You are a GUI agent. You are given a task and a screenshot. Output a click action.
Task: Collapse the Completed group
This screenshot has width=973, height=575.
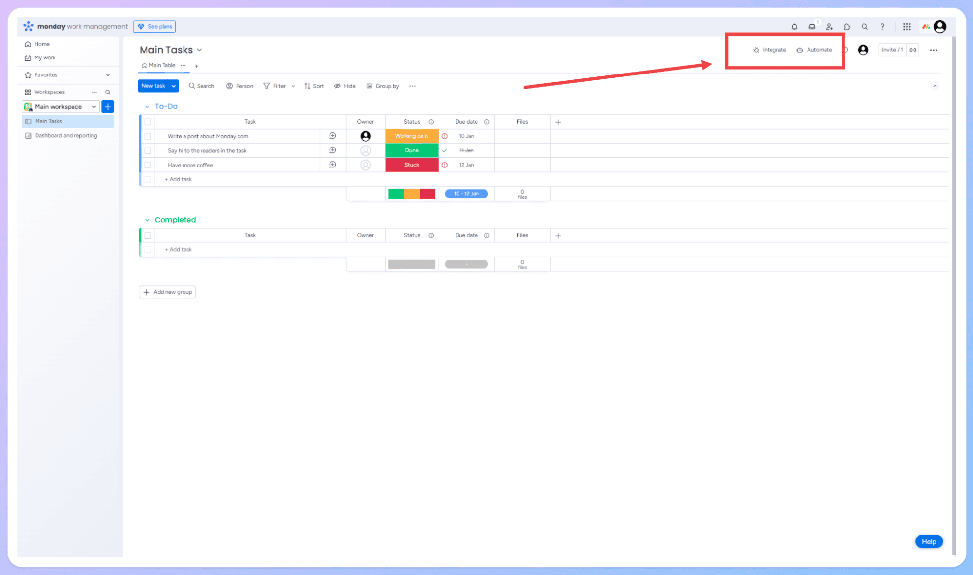pos(147,220)
